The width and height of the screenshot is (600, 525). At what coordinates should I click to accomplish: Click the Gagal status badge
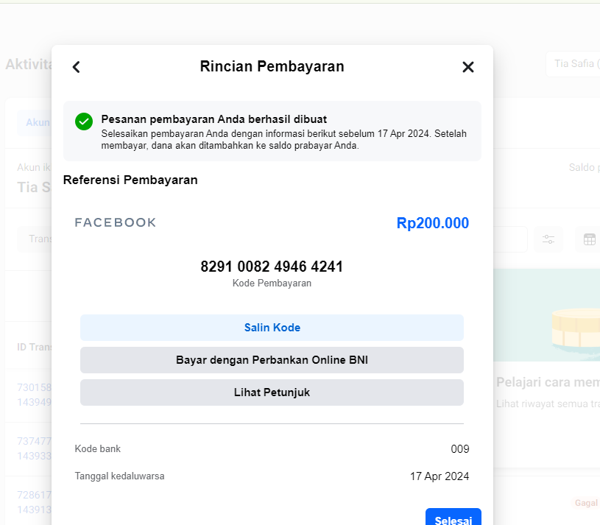point(586,503)
